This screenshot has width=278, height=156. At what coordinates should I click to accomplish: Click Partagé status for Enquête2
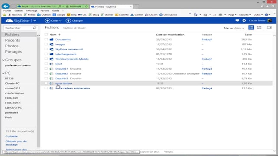click(x=207, y=74)
